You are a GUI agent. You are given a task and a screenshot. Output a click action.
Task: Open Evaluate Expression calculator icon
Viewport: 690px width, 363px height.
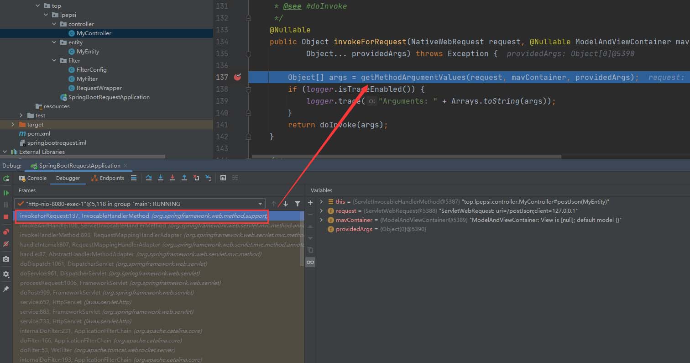[223, 178]
